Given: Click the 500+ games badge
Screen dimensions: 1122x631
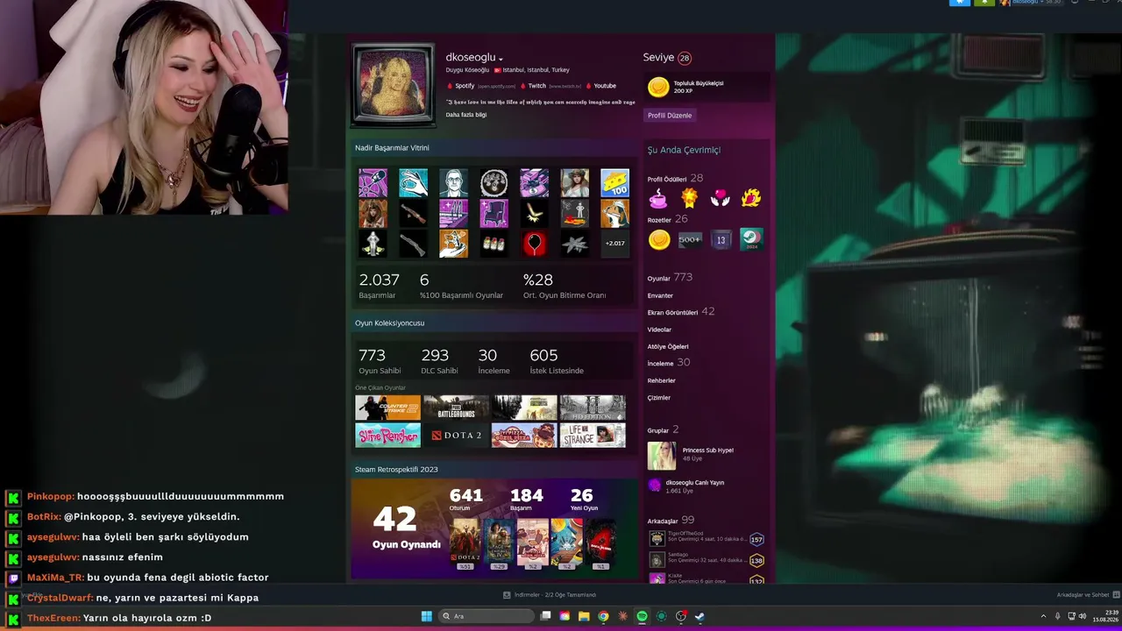Looking at the screenshot, I should click(690, 239).
